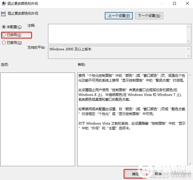The image size is (193, 180).
Task: Click inside the 注释 comment text box
Action: click(x=117, y=34)
